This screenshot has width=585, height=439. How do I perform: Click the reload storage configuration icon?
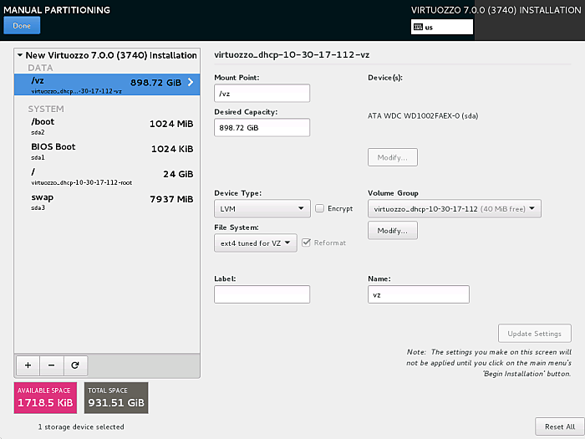click(74, 365)
